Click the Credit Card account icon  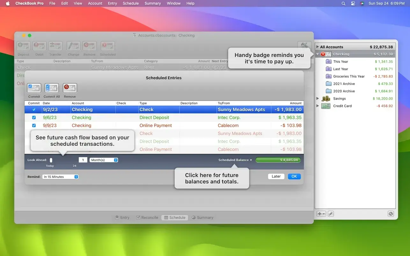click(326, 106)
